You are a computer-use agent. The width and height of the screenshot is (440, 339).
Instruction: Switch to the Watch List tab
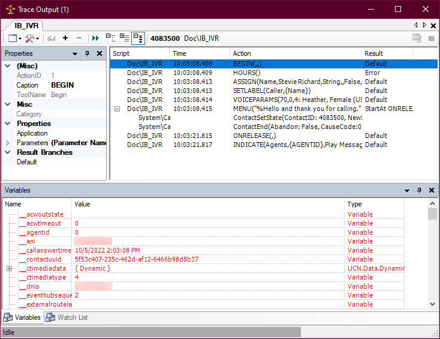pyautogui.click(x=67, y=317)
